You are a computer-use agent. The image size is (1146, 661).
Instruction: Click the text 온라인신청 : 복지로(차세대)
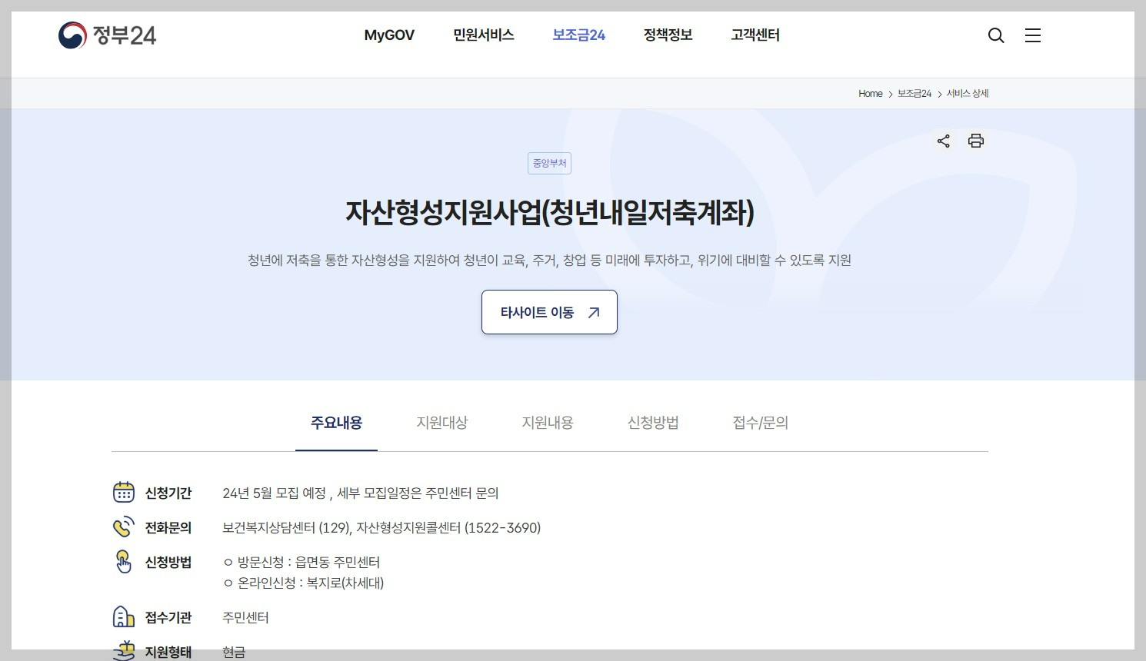311,583
